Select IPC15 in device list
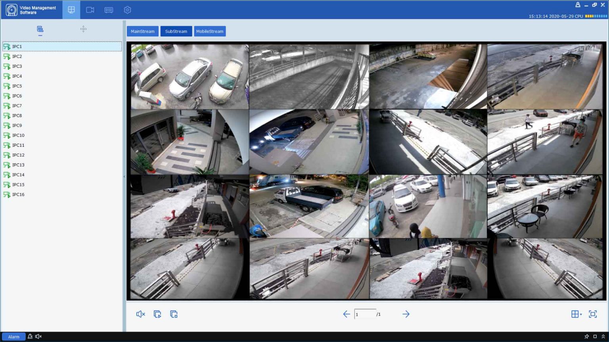This screenshot has height=342, width=609. pyautogui.click(x=62, y=185)
